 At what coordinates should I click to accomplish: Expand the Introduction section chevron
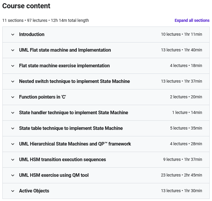click(13, 35)
